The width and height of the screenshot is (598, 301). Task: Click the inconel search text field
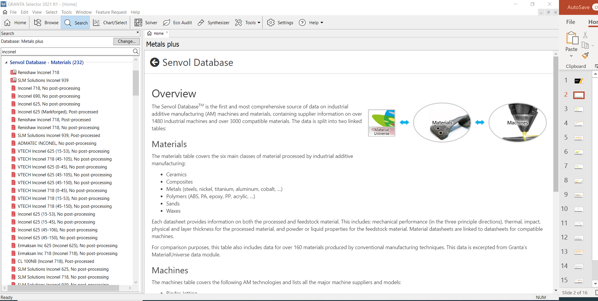pyautogui.click(x=66, y=52)
